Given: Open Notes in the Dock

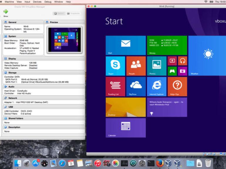Looking at the screenshot, I should pyautogui.click(x=80, y=163).
